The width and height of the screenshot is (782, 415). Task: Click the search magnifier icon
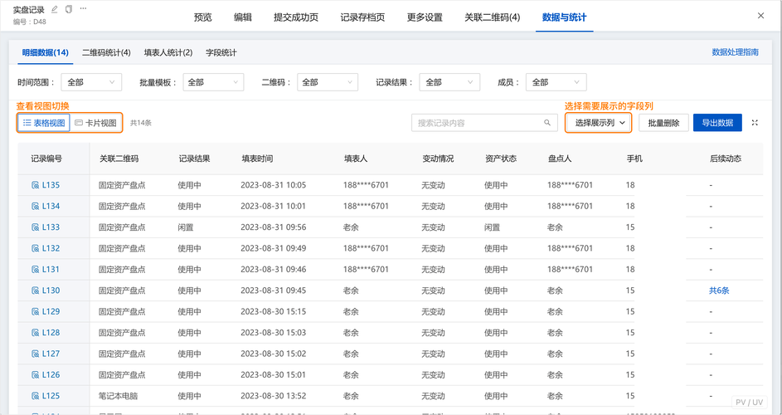pos(547,123)
